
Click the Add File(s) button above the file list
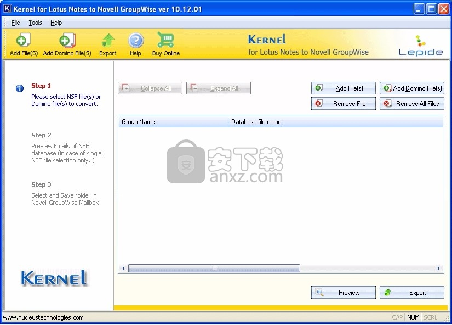(344, 88)
